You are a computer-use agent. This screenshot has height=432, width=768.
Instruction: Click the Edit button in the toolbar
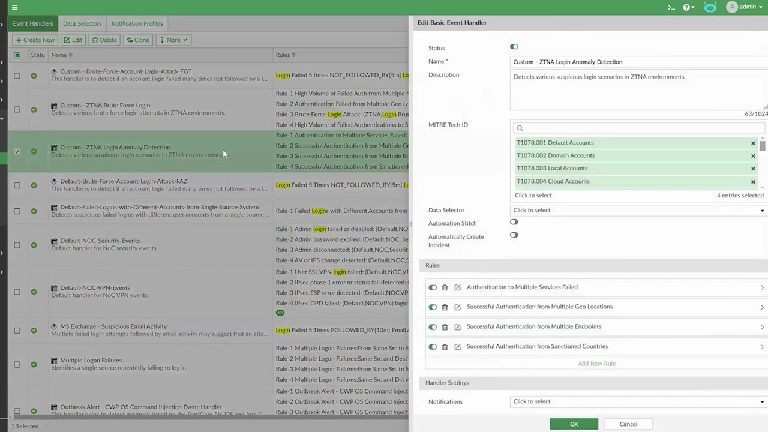[73, 40]
